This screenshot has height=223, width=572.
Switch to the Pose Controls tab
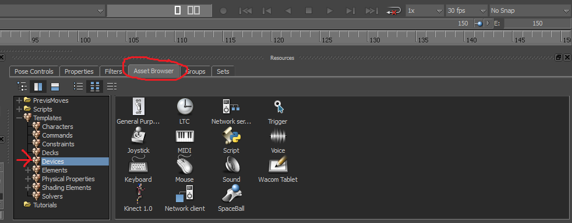tap(34, 71)
